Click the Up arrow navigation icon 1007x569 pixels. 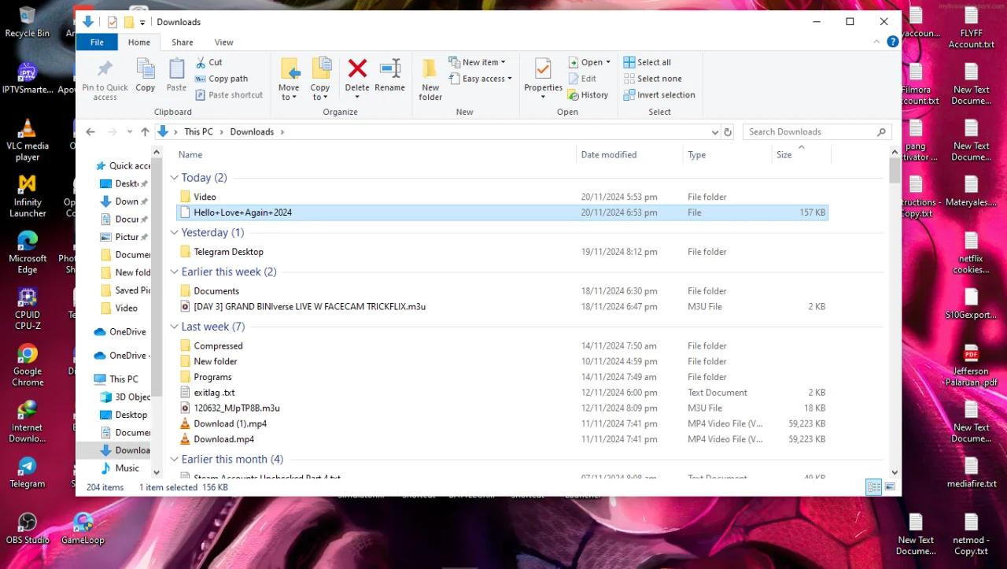pos(145,132)
